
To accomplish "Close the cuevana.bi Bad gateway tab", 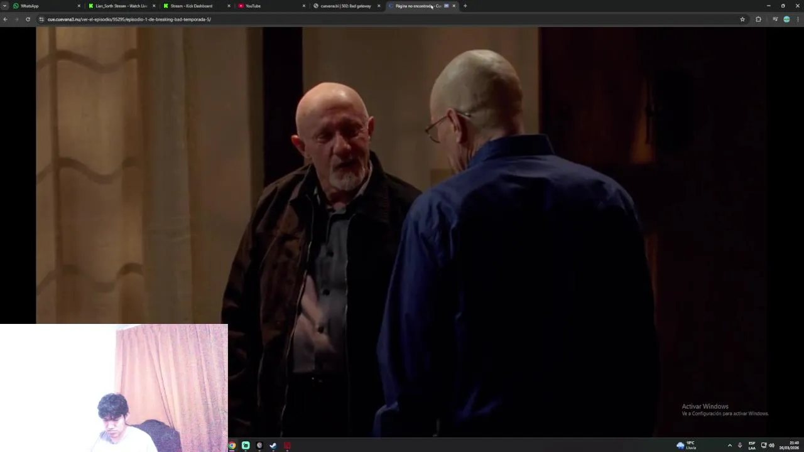I will (x=379, y=6).
